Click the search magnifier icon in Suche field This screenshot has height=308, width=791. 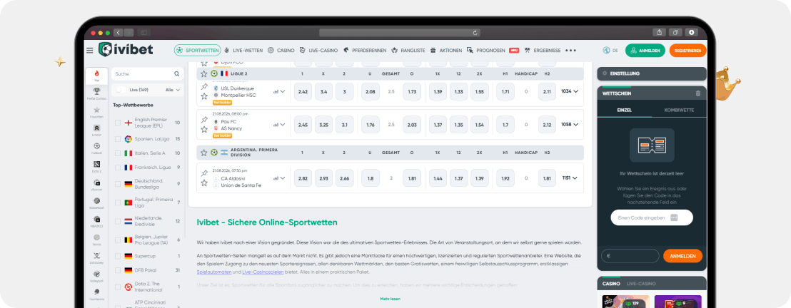pos(176,73)
